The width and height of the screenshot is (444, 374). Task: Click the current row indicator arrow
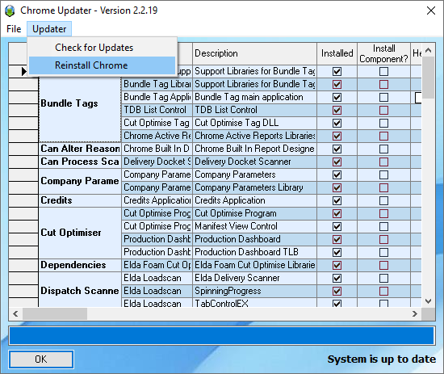[23, 71]
